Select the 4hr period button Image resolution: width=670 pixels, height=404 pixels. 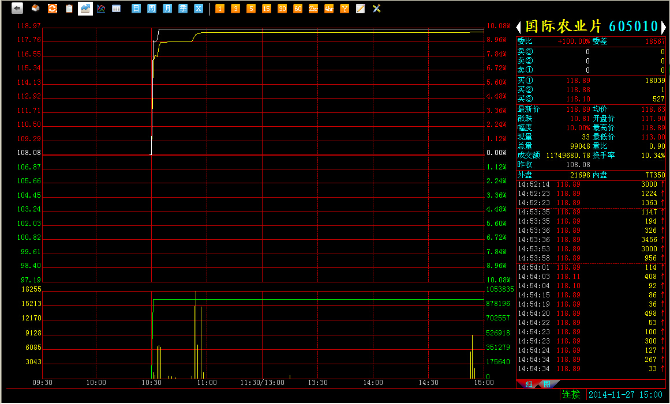point(329,9)
